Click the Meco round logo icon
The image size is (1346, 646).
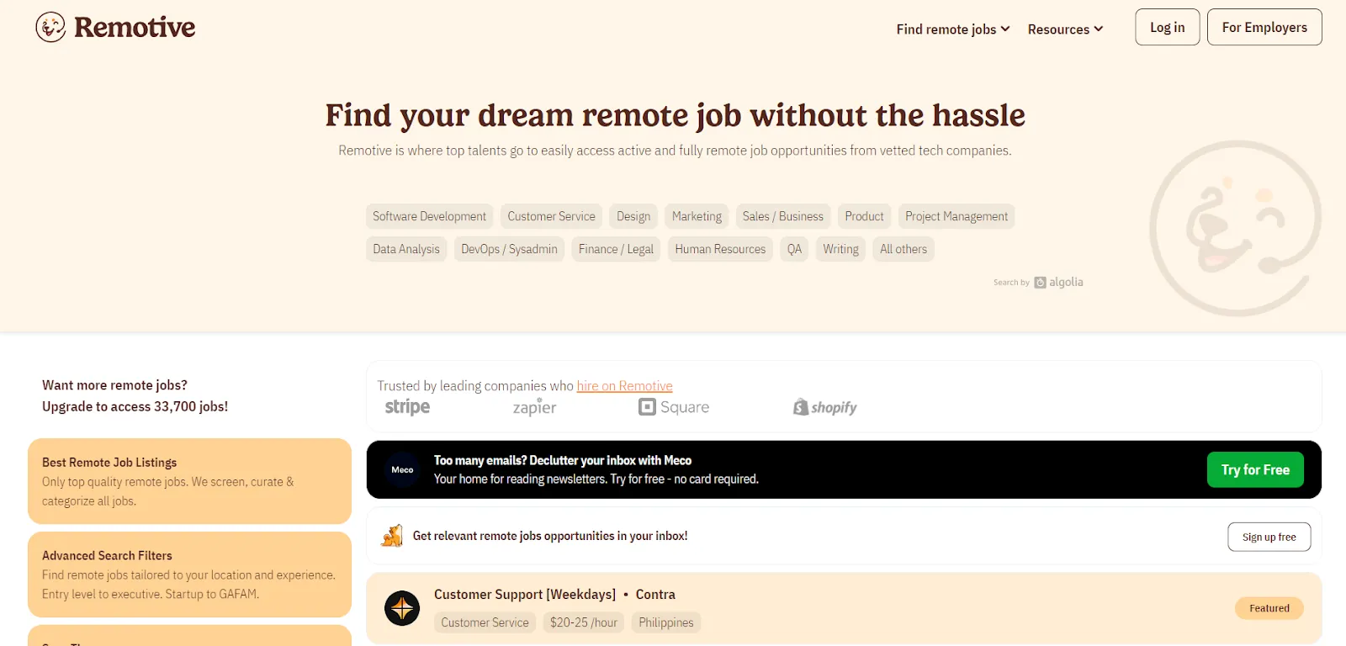point(403,469)
